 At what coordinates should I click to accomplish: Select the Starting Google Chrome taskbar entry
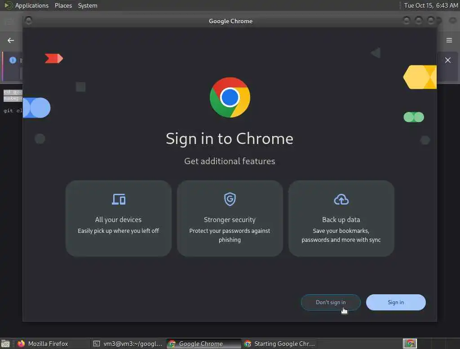click(279, 344)
